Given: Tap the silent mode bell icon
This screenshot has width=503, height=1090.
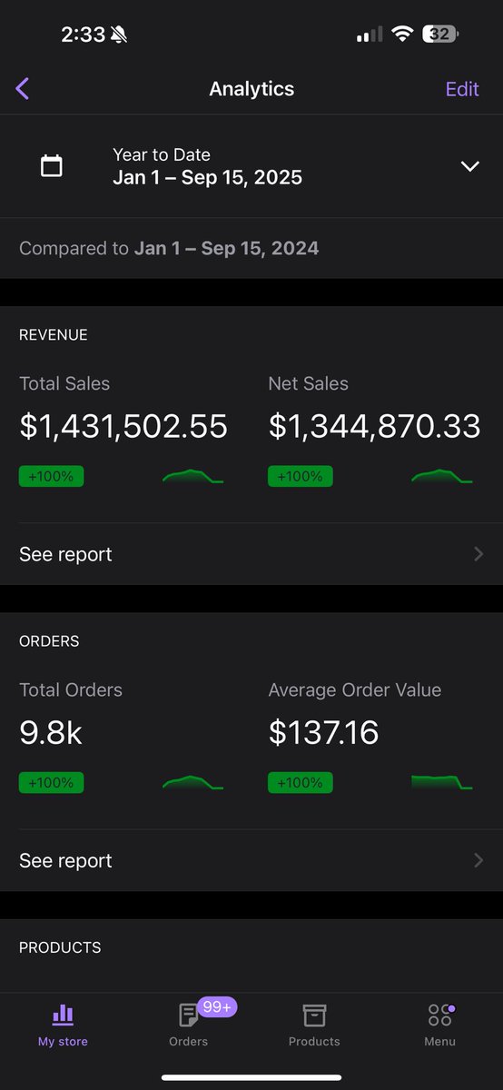Looking at the screenshot, I should (x=118, y=35).
